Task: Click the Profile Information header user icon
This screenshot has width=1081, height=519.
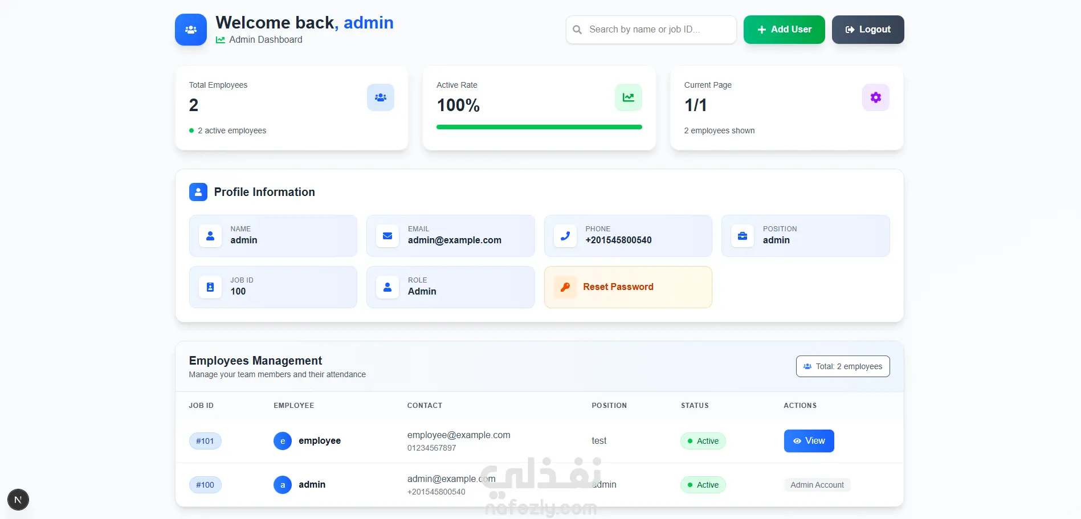Action: 198,192
